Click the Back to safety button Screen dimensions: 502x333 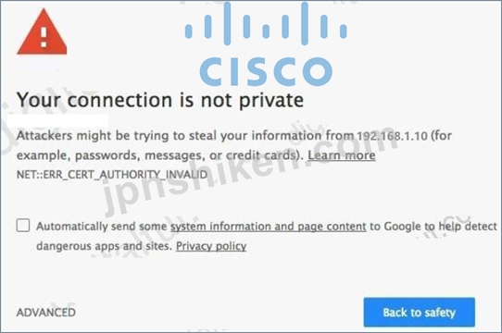(x=419, y=313)
